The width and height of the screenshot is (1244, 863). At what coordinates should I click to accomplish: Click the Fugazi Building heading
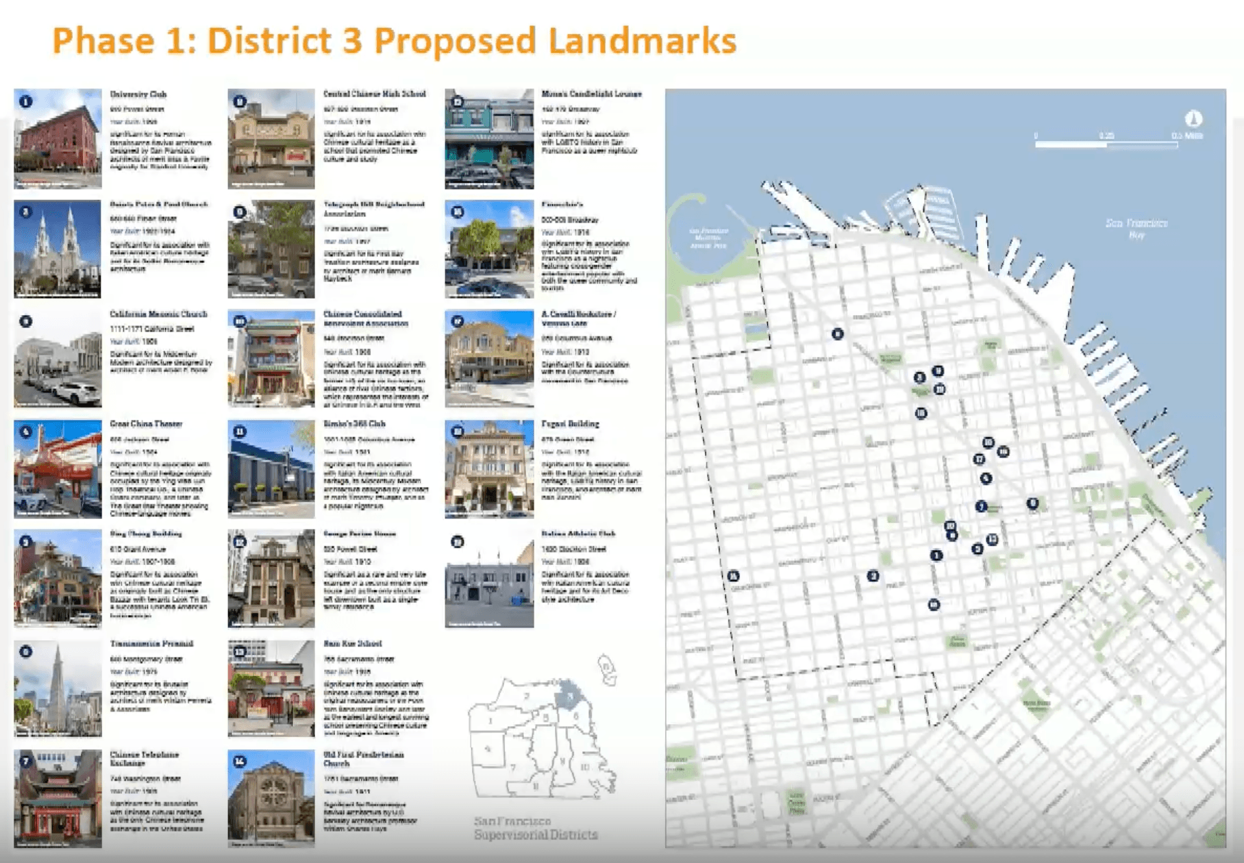pyautogui.click(x=571, y=423)
